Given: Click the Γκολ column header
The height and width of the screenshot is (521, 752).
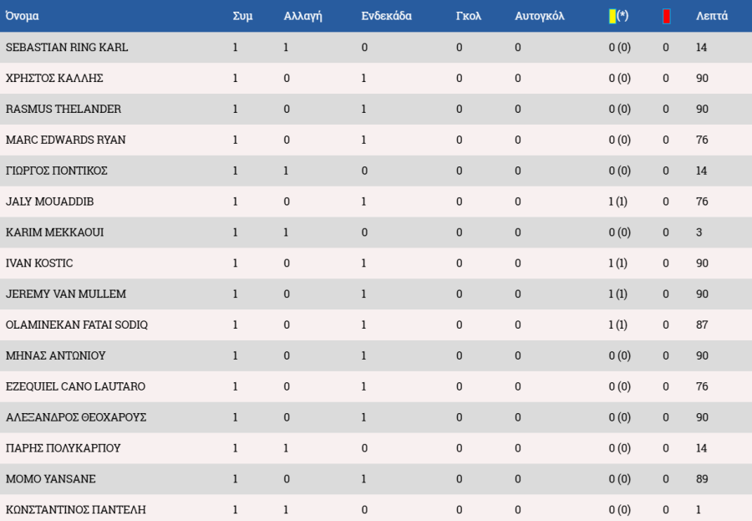Looking at the screenshot, I should click(x=468, y=16).
